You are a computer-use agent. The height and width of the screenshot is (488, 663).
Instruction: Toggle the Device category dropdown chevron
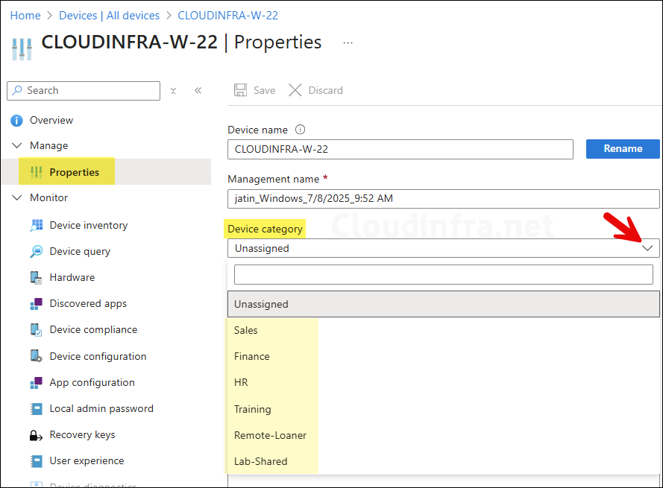click(647, 248)
